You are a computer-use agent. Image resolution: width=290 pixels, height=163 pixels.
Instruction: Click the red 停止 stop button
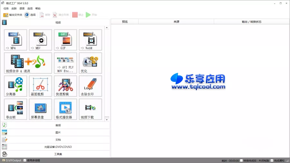78,15
